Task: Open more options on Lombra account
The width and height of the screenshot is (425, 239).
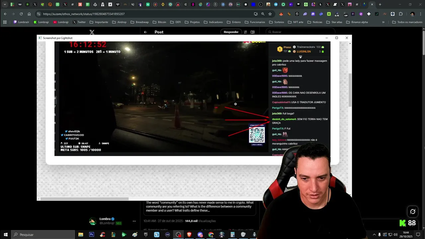Action: (x=134, y=221)
